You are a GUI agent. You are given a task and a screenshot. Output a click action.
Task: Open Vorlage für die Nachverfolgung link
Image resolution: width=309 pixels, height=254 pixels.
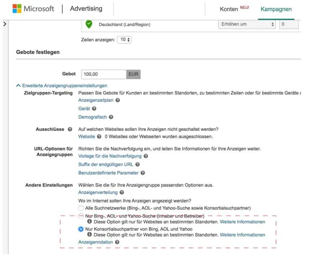click(110, 156)
